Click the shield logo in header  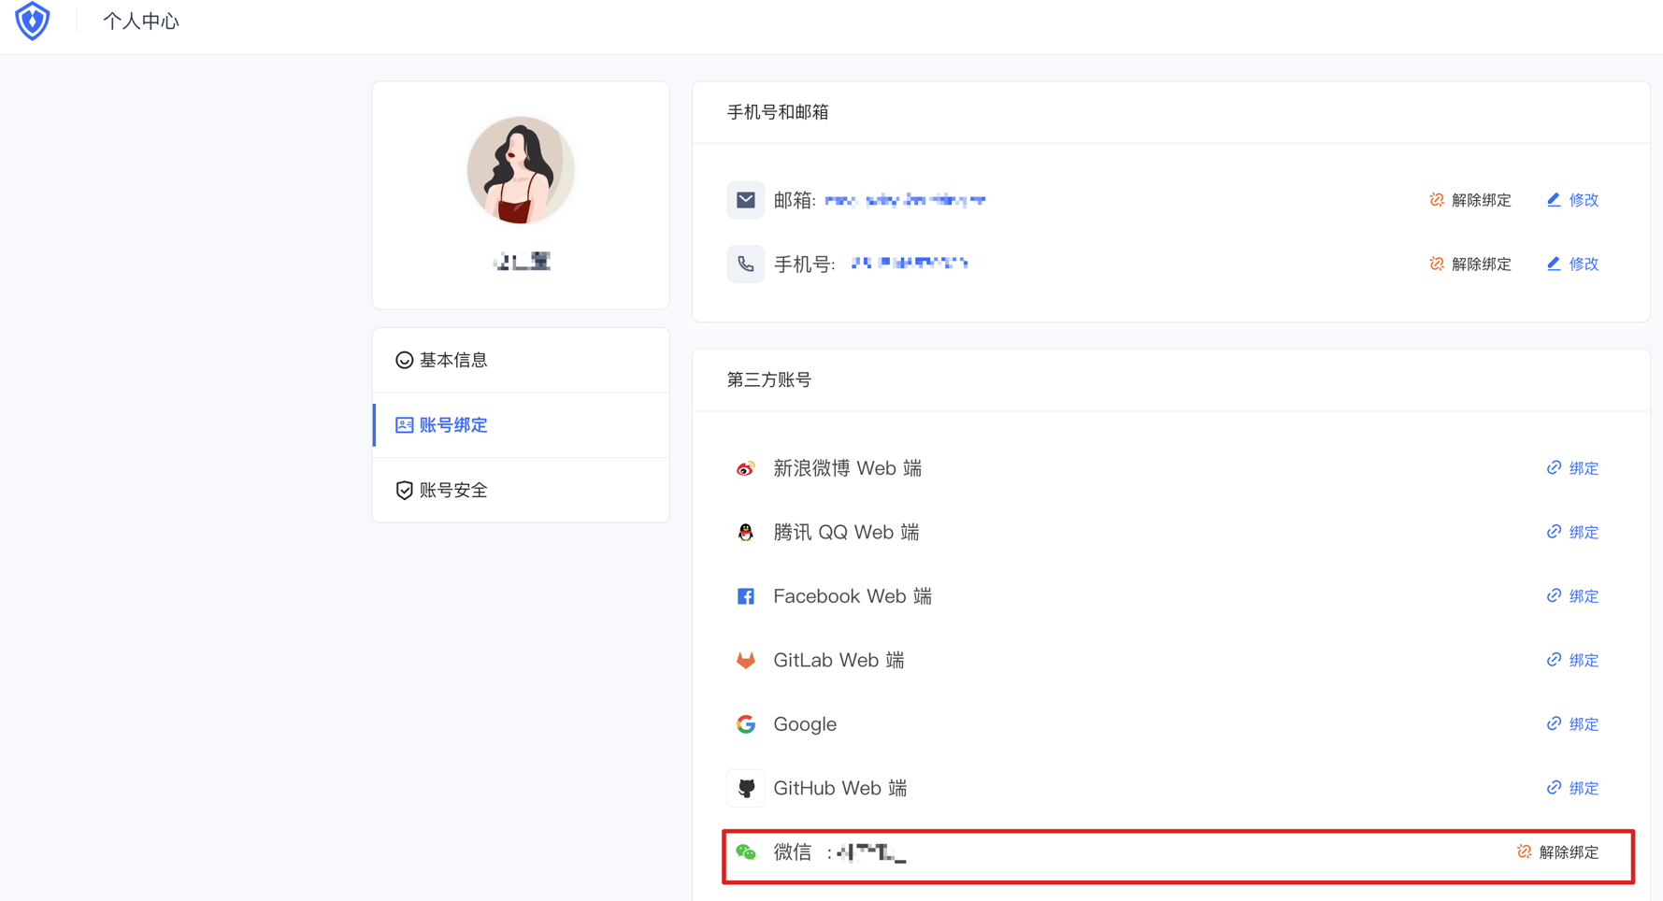(x=33, y=21)
